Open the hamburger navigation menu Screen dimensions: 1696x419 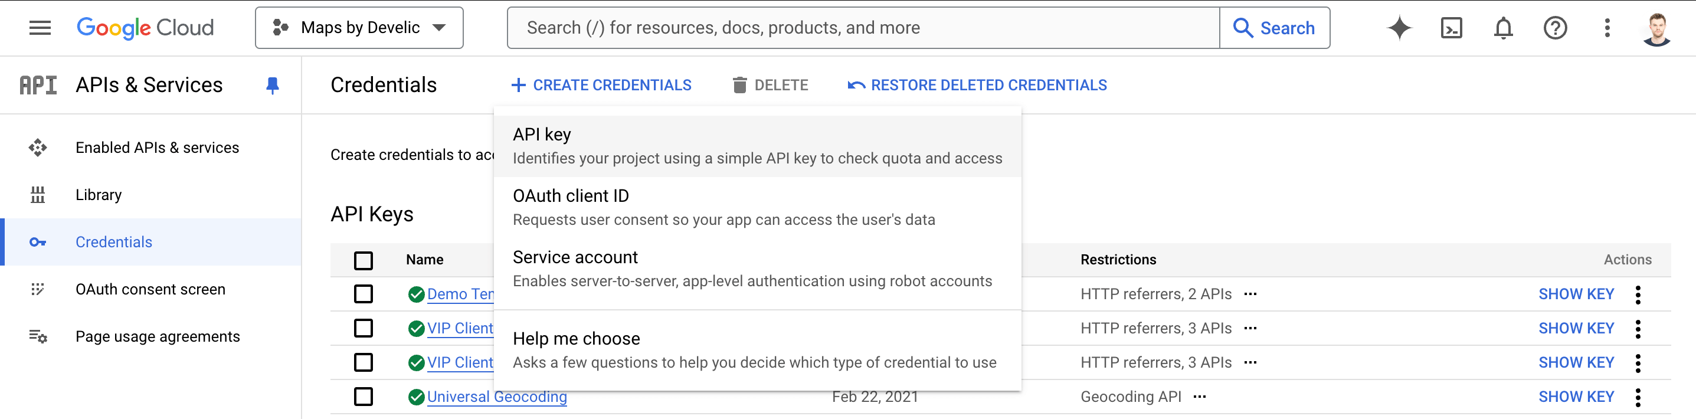click(40, 28)
